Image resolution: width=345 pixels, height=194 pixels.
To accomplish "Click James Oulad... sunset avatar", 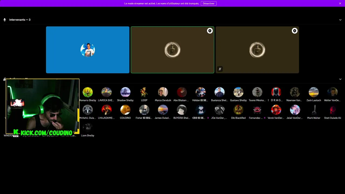I will (163, 110).
